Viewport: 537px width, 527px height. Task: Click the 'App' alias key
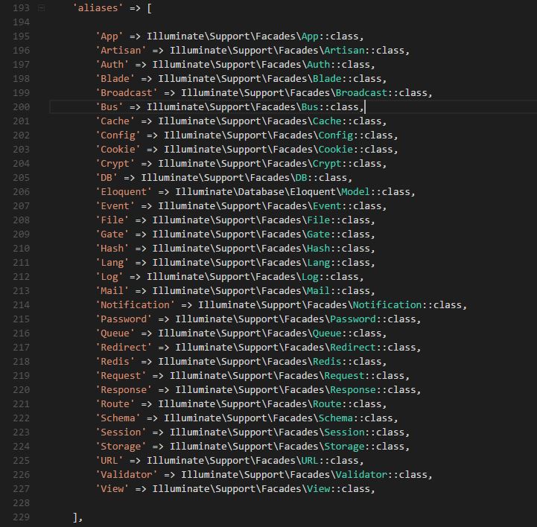109,36
